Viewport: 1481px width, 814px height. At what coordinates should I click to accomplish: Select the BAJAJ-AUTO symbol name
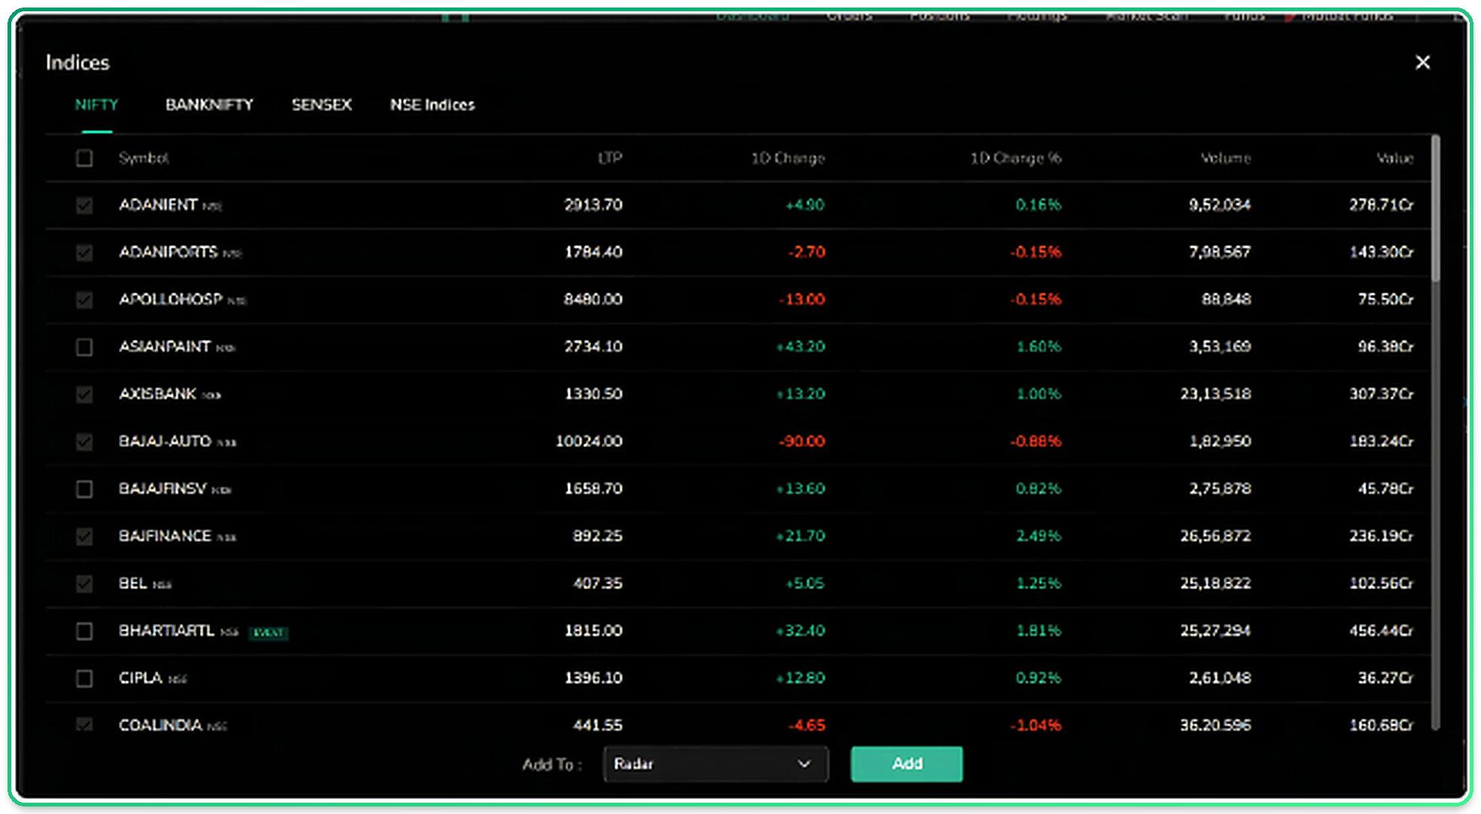[x=165, y=441]
